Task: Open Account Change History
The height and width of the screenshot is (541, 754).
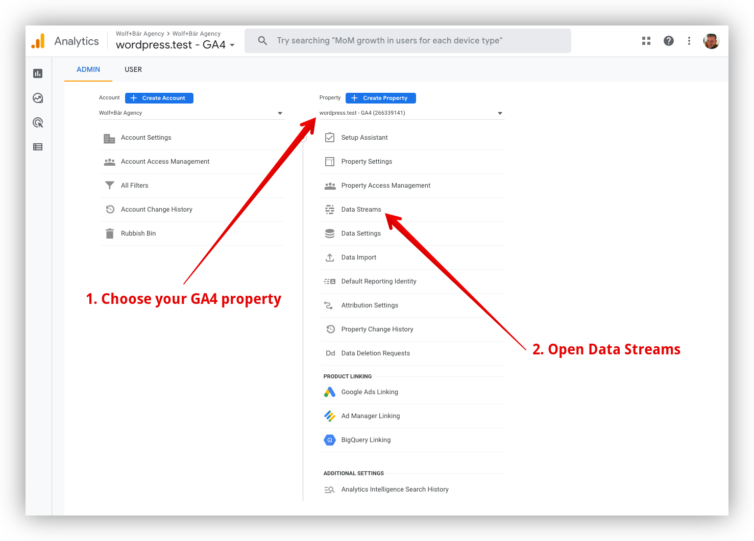Action: (192, 210)
